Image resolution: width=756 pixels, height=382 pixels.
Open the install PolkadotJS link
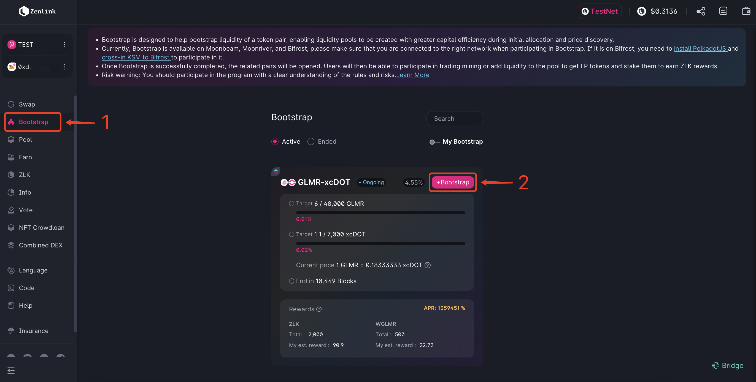tap(700, 48)
